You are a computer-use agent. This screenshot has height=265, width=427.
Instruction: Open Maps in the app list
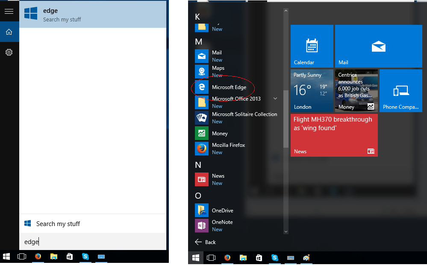237,71
